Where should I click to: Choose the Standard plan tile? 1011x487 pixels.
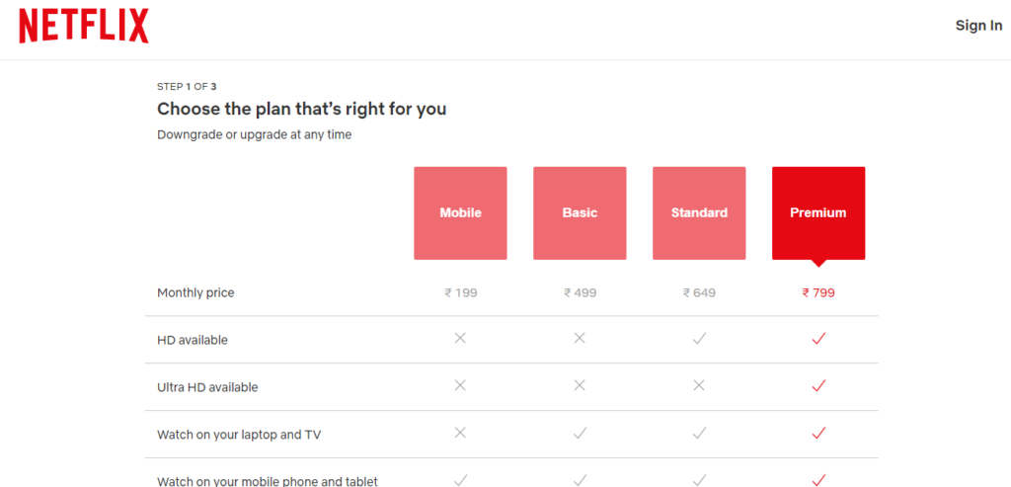tap(699, 213)
